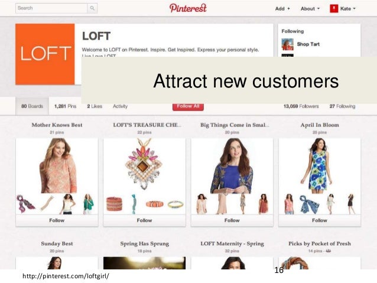Open the Shop Tart profile link
The height and width of the screenshot is (283, 377).
(308, 44)
